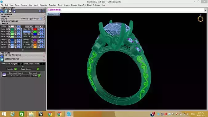The image size is (208, 117).
Task: Click the Save Report button
Action: coord(26,69)
